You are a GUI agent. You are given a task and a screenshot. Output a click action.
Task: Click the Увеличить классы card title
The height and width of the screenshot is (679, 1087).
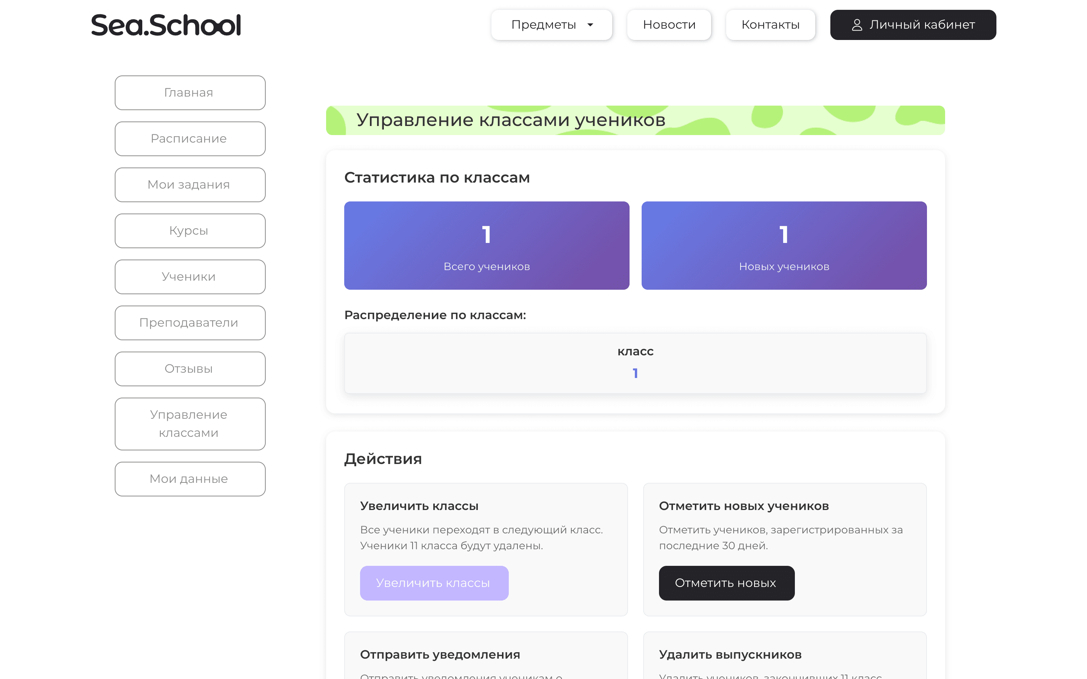[419, 505]
